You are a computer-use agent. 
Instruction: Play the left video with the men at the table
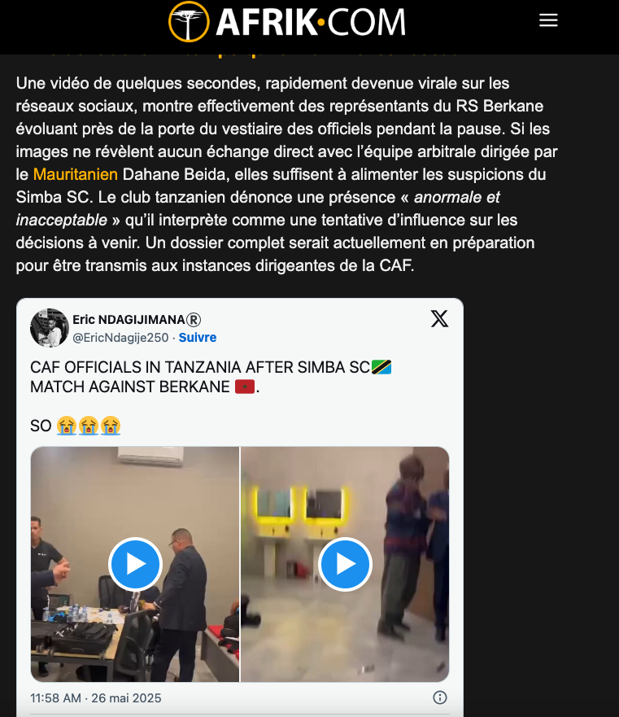click(135, 564)
